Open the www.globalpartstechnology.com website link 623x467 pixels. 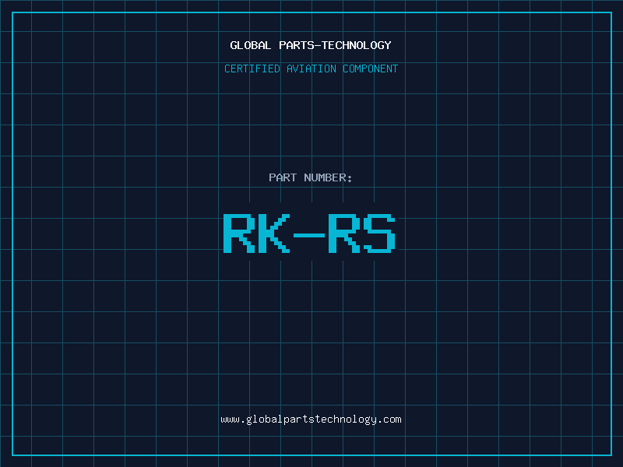[x=311, y=420]
